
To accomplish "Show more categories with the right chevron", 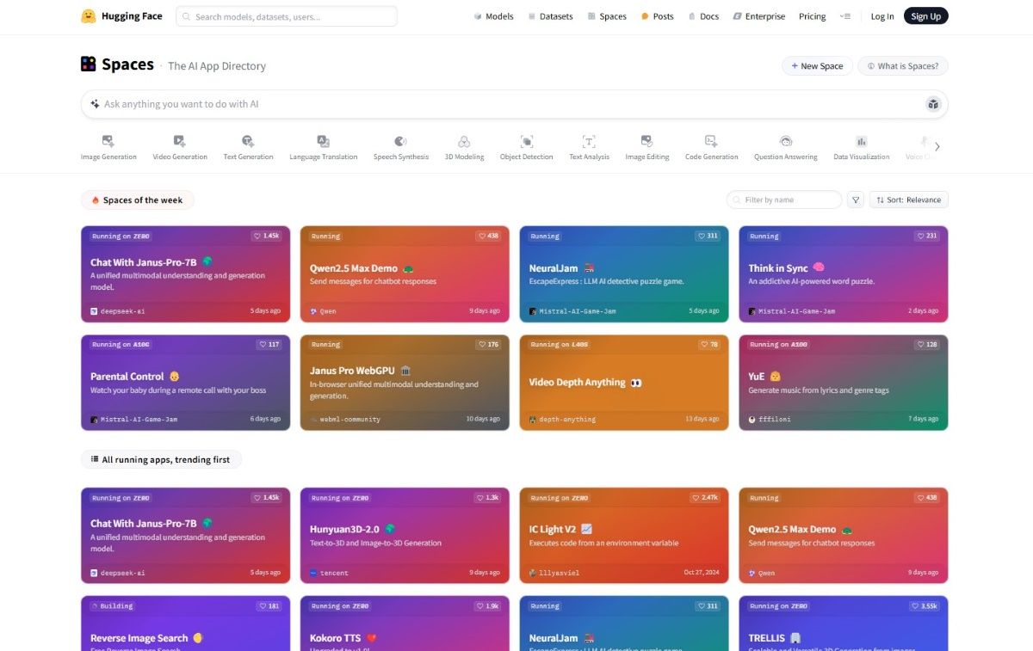I will pyautogui.click(x=937, y=146).
